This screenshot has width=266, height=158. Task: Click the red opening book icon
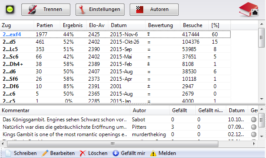(x=249, y=10)
